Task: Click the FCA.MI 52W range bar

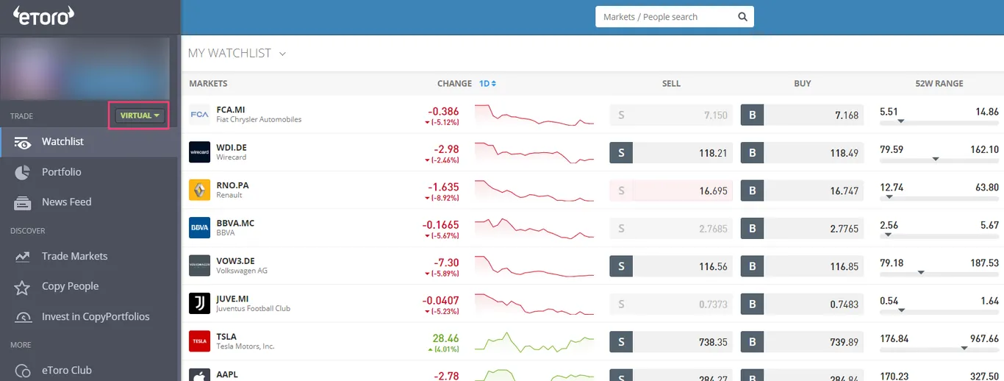Action: pos(939,121)
